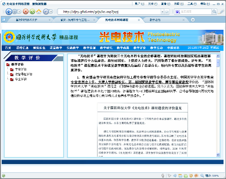Click 教学研究 in the navigation bar
Screen dimensions: 226x179
tap(106, 48)
